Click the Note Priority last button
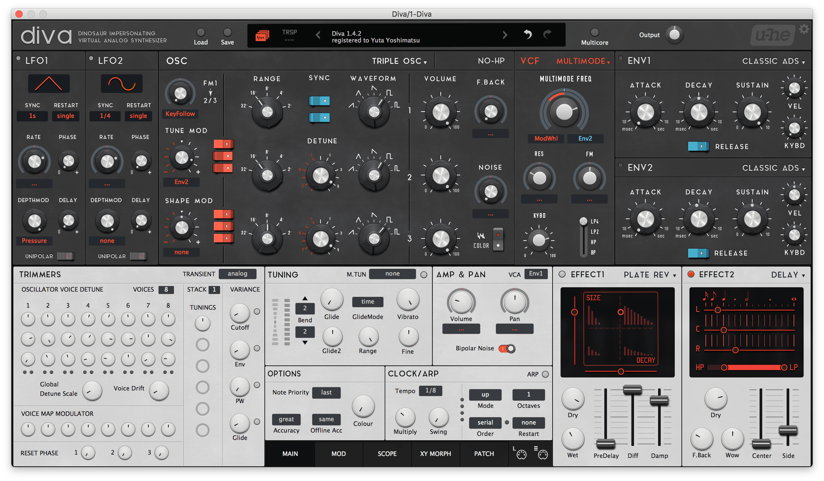824x481 pixels. 326,392
